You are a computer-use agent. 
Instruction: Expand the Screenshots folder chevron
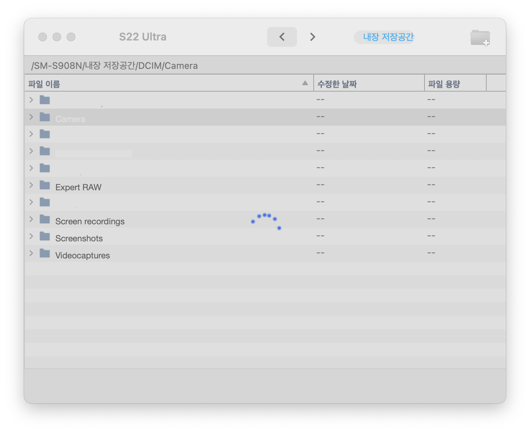tap(31, 236)
